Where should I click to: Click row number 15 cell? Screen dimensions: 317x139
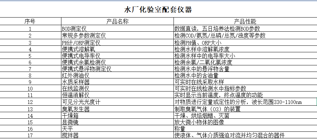(x=30, y=122)
